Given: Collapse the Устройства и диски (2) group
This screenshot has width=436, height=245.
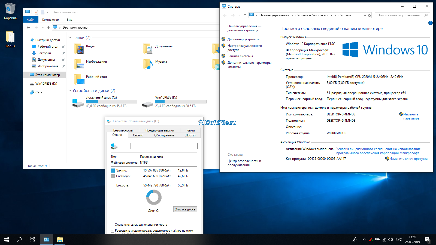Looking at the screenshot, I should coord(70,91).
